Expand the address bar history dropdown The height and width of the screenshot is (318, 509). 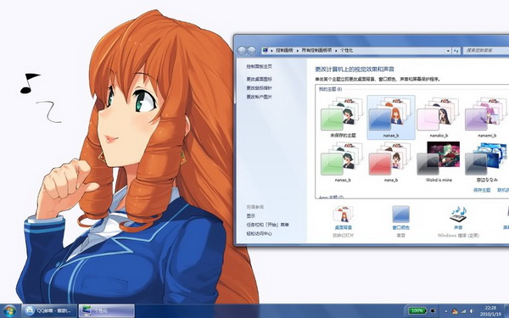coord(448,51)
